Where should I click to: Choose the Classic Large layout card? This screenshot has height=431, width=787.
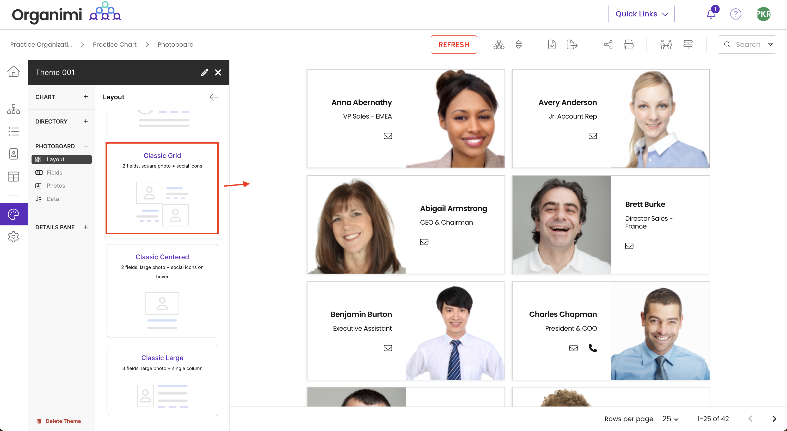point(162,380)
